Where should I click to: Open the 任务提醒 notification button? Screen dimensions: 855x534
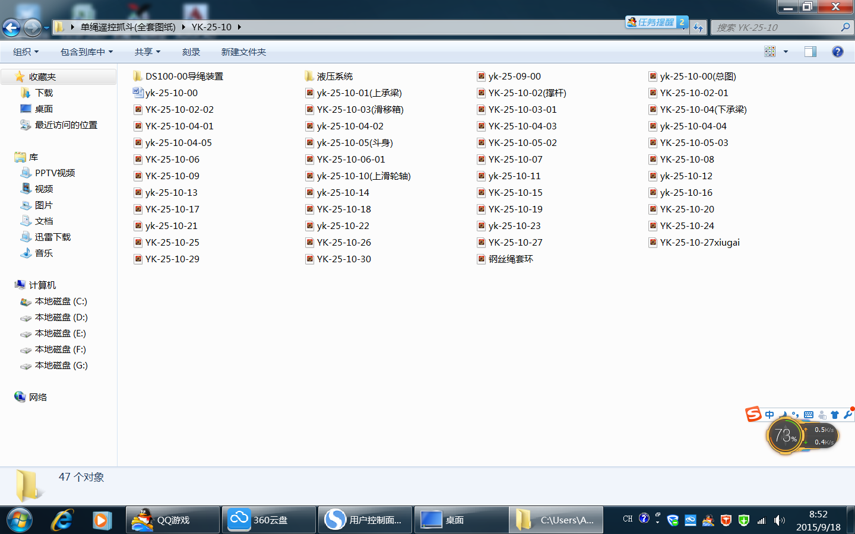coord(657,22)
